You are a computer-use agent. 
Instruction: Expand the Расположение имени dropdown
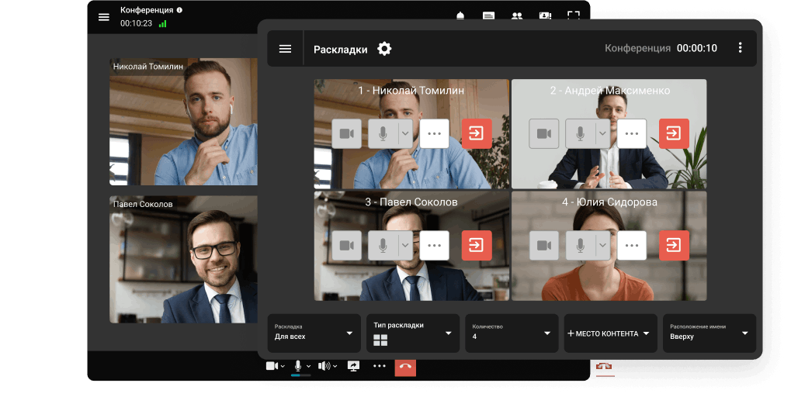pos(709,333)
